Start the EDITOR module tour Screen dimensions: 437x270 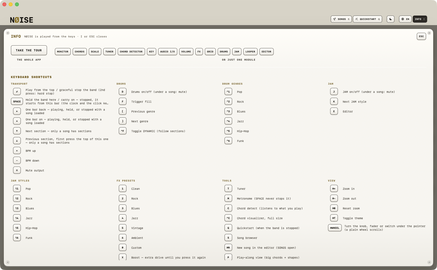267,52
